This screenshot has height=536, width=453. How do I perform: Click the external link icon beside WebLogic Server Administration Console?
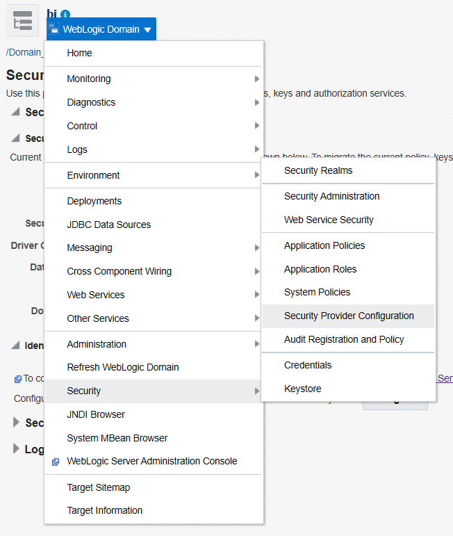[56, 462]
